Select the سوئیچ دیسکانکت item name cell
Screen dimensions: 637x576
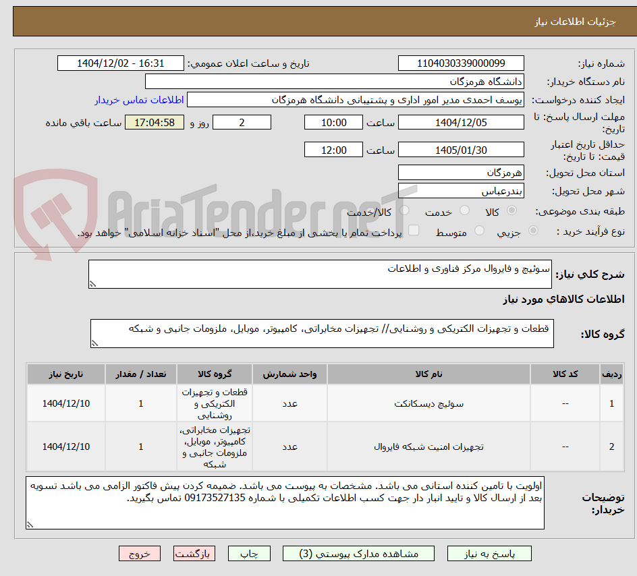(428, 403)
